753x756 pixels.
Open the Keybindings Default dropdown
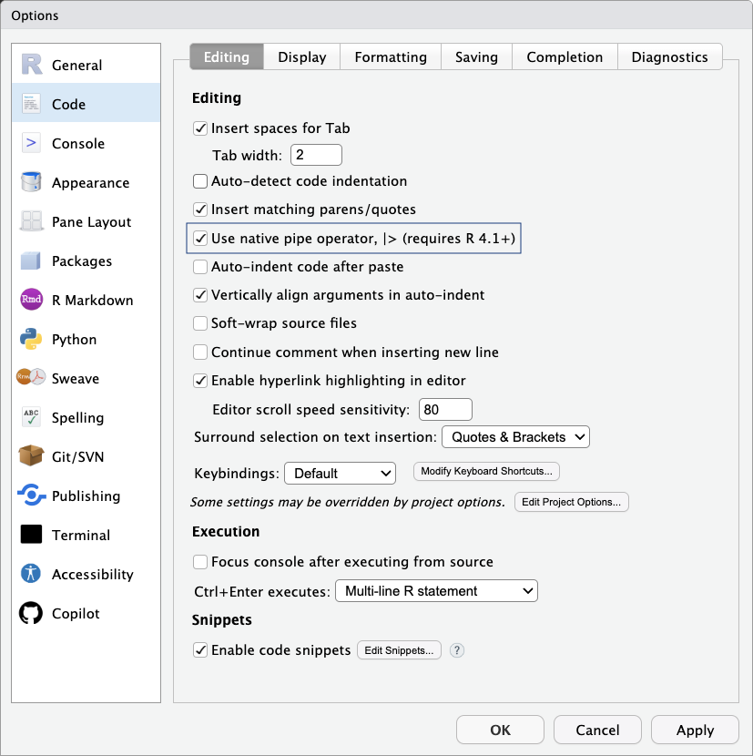341,474
